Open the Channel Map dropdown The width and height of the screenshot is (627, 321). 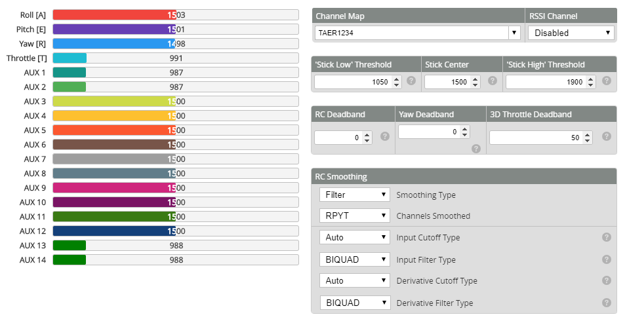click(x=418, y=33)
